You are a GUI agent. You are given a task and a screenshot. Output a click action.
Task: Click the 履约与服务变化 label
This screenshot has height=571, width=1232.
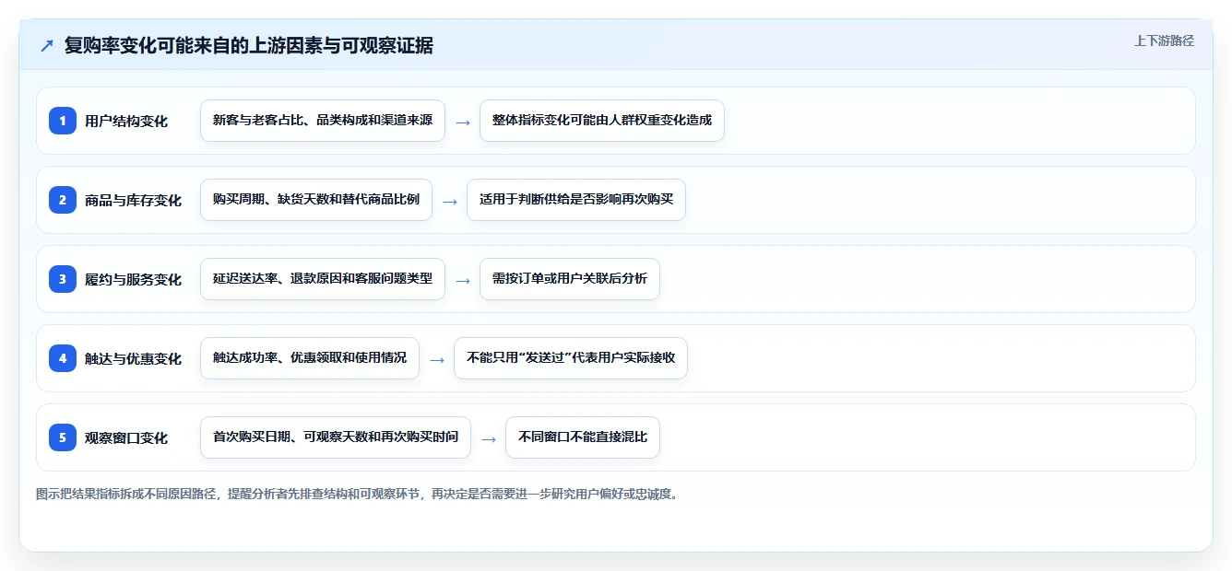pyautogui.click(x=133, y=279)
